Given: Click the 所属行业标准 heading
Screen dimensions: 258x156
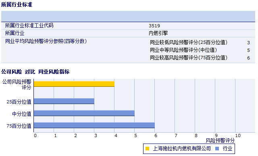Looking at the screenshot, I should pyautogui.click(x=17, y=4).
